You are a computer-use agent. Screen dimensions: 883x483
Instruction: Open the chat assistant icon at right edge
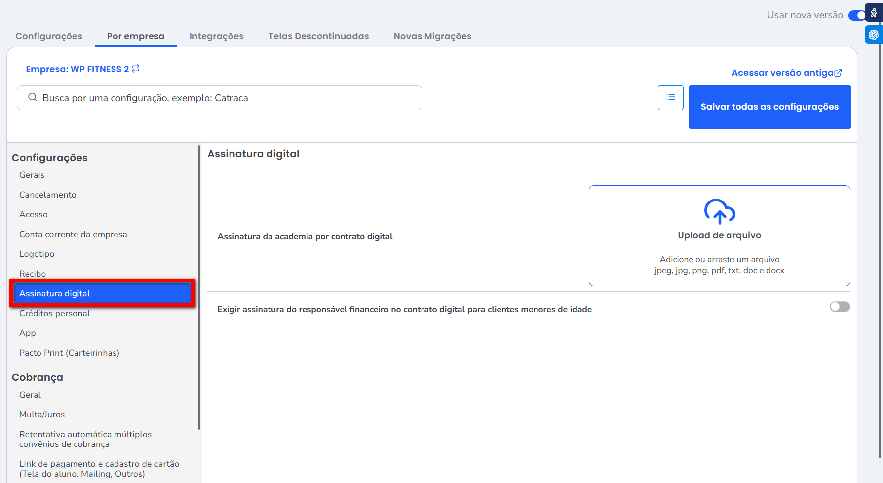pyautogui.click(x=874, y=35)
